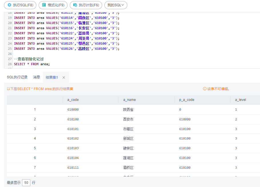Show the 执行计划(F6) execution plan
This screenshot has width=260, height=187.
[86, 5]
